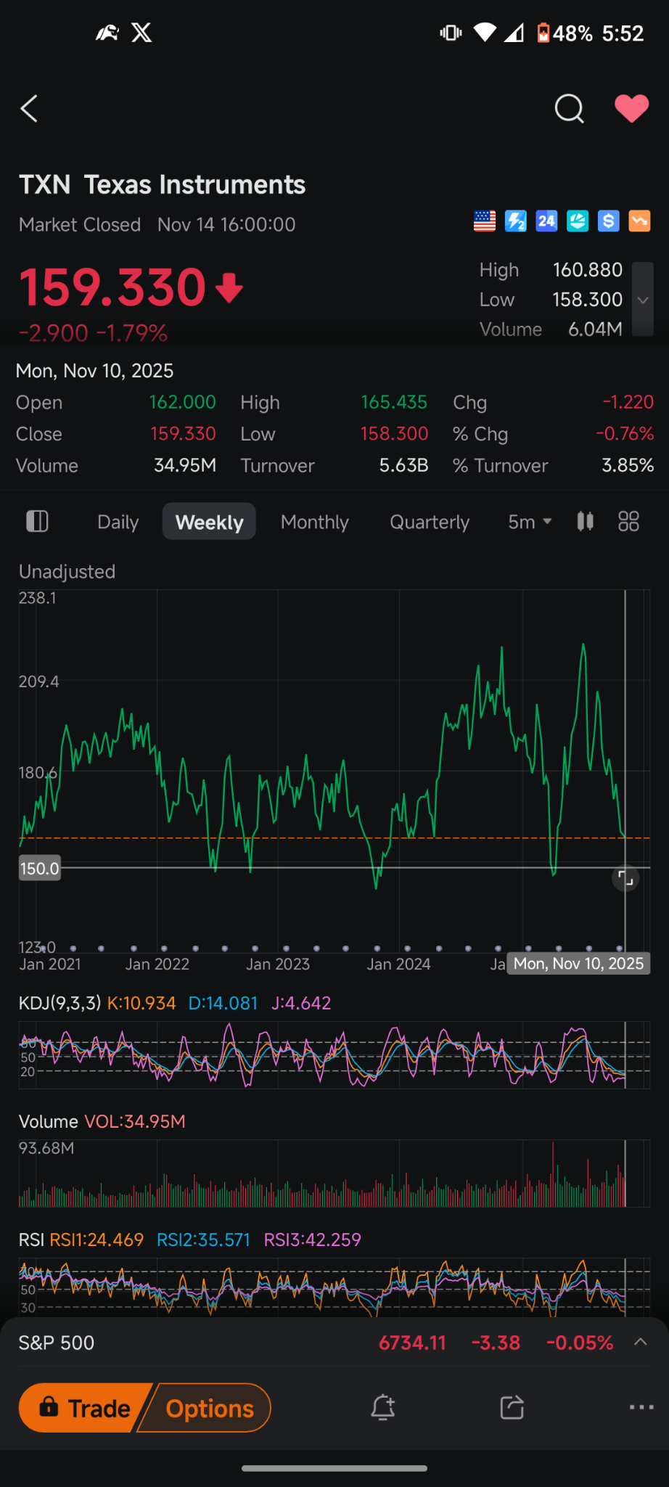The width and height of the screenshot is (669, 1487).
Task: Set a price alert with bell icon
Action: click(x=383, y=1408)
